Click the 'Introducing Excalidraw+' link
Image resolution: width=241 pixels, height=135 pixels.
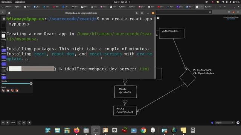pyautogui.click(x=231, y=17)
